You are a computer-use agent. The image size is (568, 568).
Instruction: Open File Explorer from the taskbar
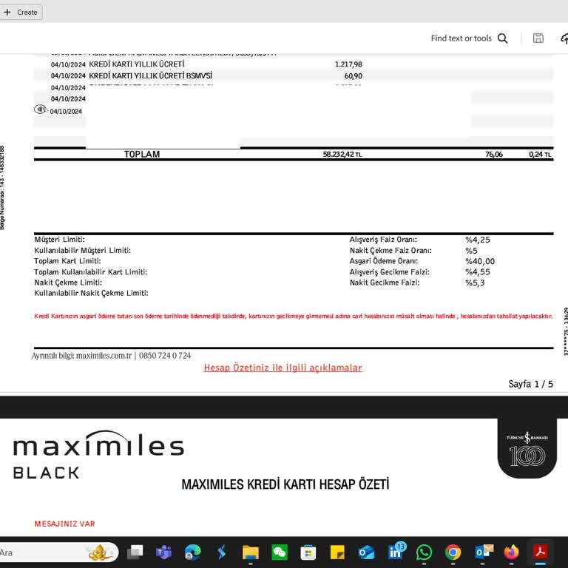250,552
